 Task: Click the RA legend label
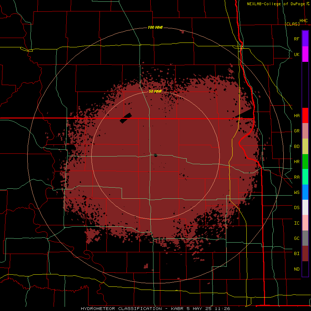(x=296, y=177)
